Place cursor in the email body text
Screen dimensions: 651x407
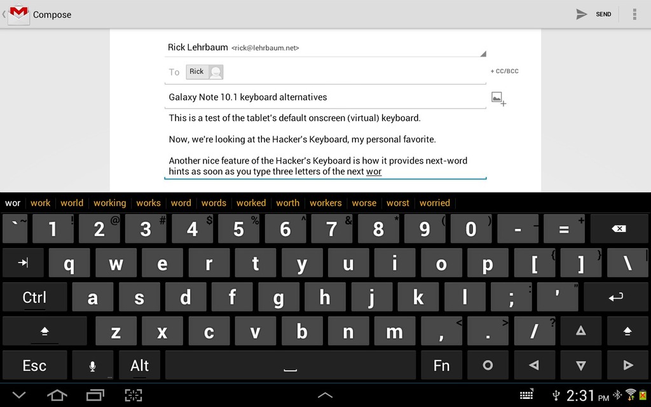[x=325, y=144]
